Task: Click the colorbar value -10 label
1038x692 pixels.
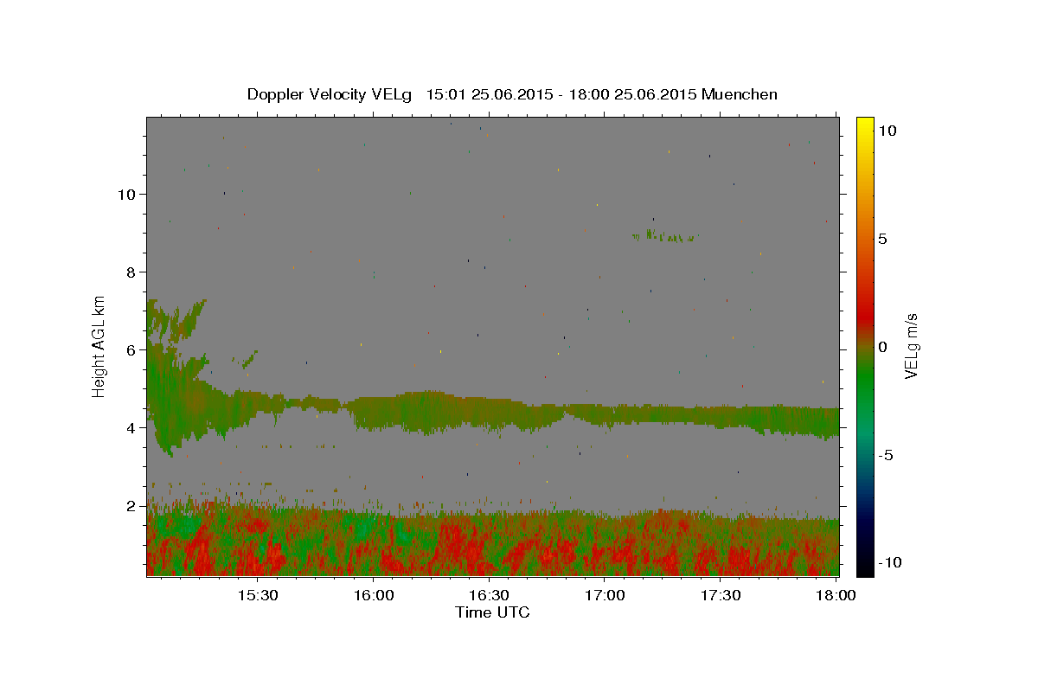Action: pyautogui.click(x=890, y=562)
